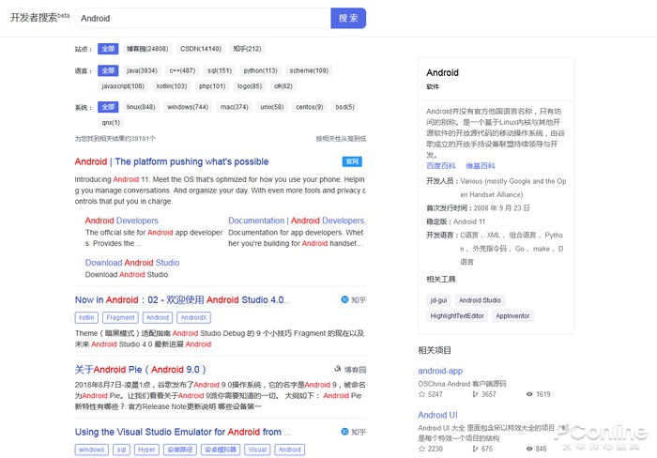Click Zhihu icon beside Now in Android result
The width and height of the screenshot is (657, 458).
click(x=344, y=299)
